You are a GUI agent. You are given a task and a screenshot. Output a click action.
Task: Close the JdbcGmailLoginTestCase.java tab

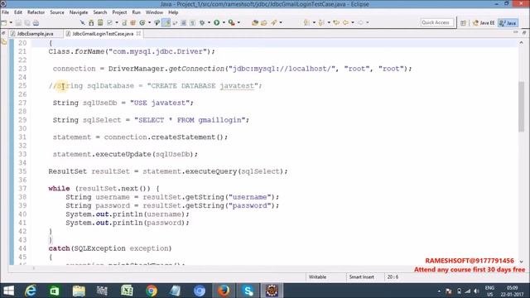138,33
